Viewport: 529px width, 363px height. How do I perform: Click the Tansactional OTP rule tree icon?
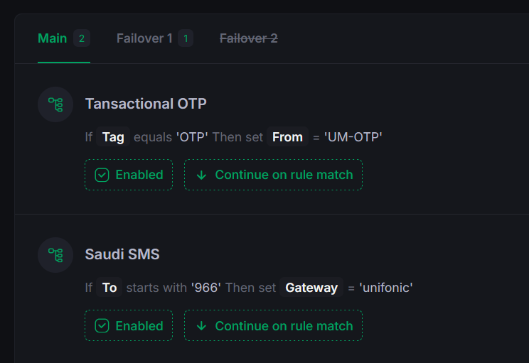(55, 104)
